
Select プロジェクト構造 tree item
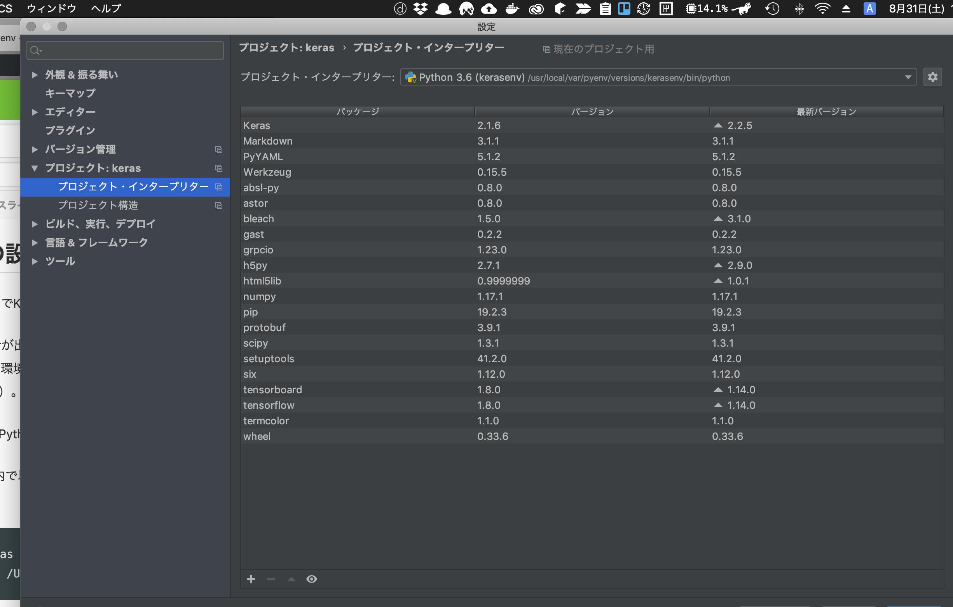coord(98,205)
